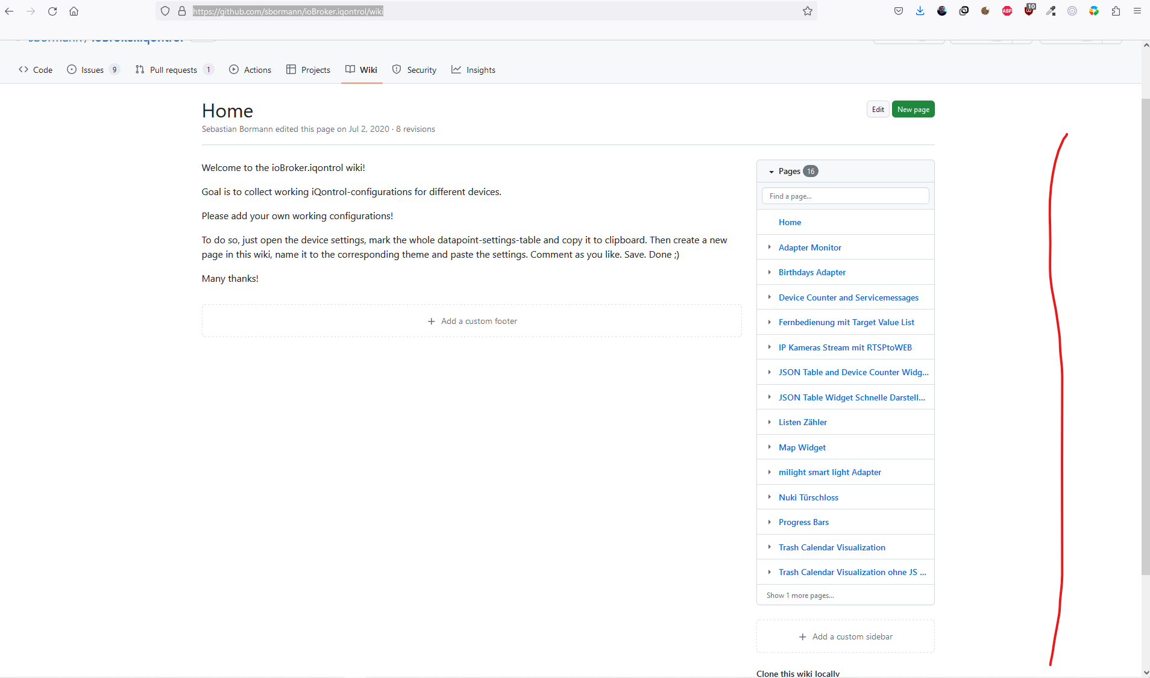Image resolution: width=1150 pixels, height=678 pixels.
Task: Open the Code tab
Action: pos(36,70)
